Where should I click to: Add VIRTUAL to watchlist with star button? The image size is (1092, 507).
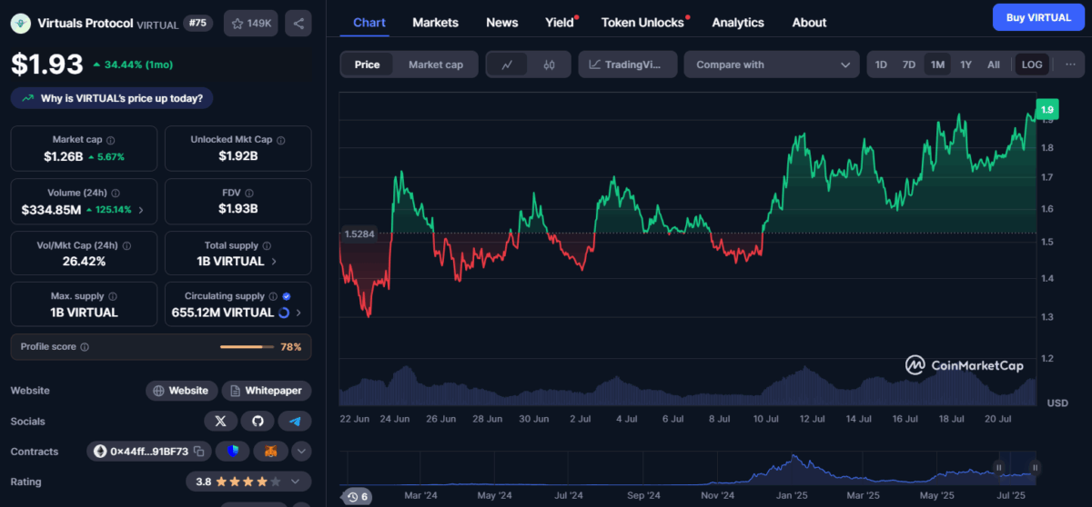[x=251, y=23]
